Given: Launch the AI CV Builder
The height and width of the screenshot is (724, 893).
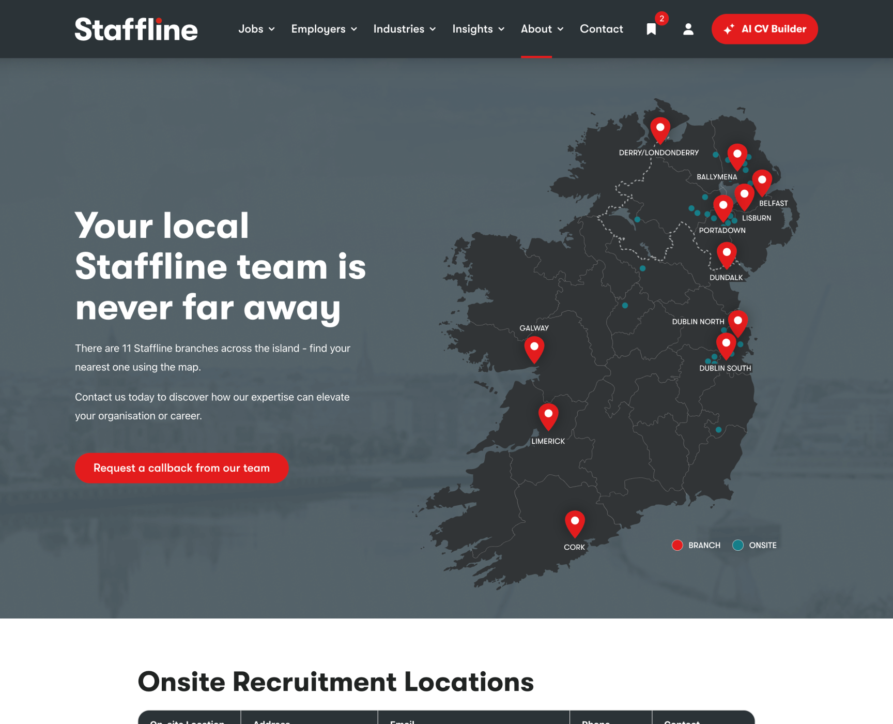Looking at the screenshot, I should click(x=764, y=29).
